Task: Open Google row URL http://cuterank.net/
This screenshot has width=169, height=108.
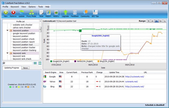Action: [x=135, y=77]
